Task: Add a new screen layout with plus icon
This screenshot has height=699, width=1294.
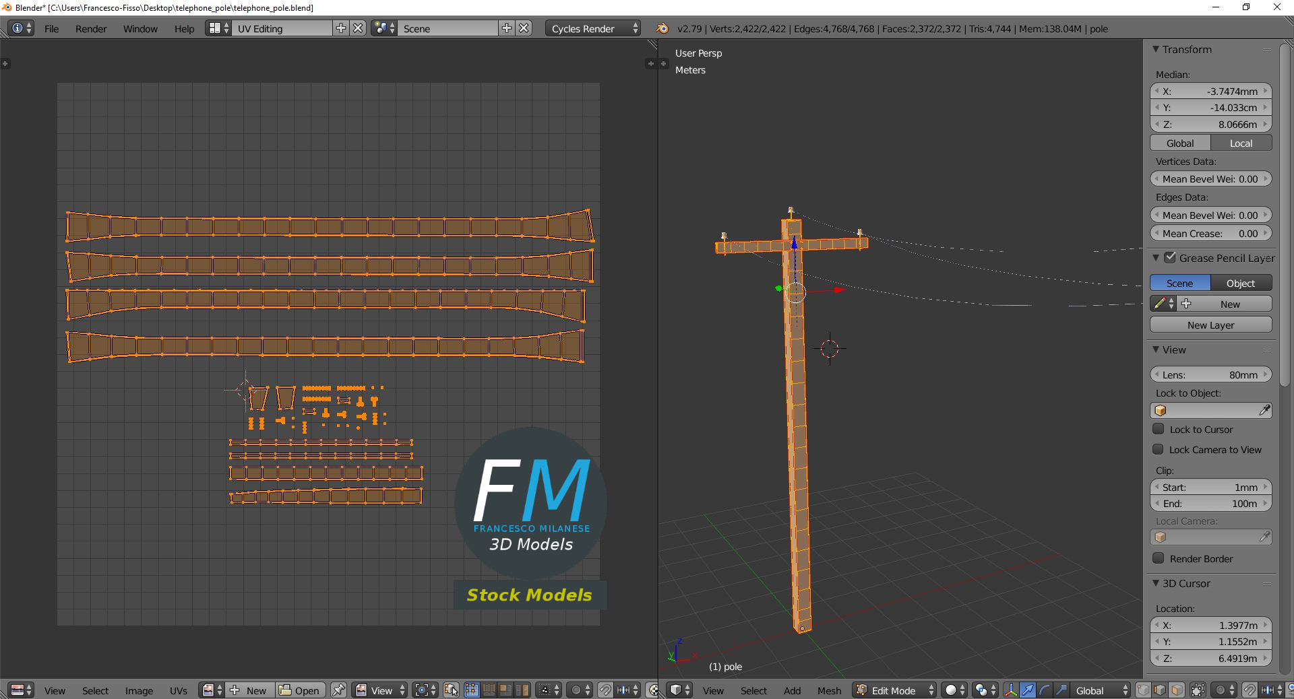Action: (341, 28)
